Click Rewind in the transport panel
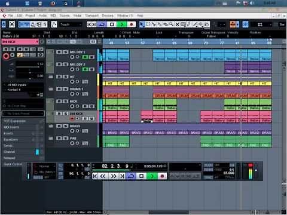Viewport: 287px width, 215px height. tap(103, 176)
